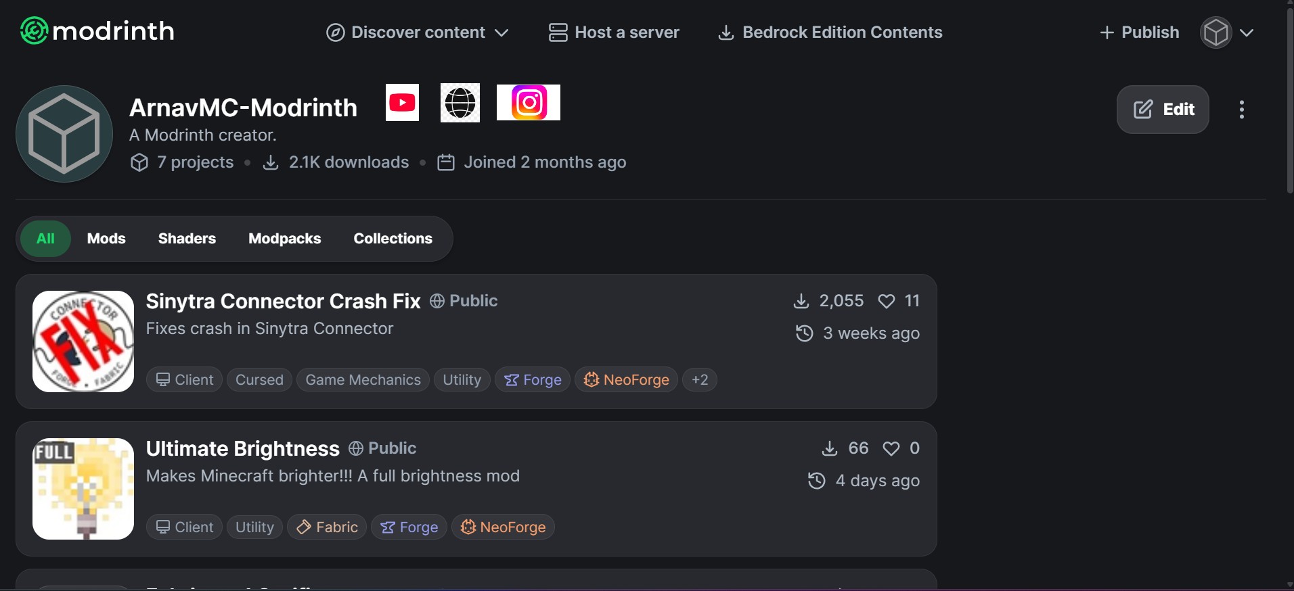Click the calendar icon beside Joined
1294x591 pixels.
446,162
